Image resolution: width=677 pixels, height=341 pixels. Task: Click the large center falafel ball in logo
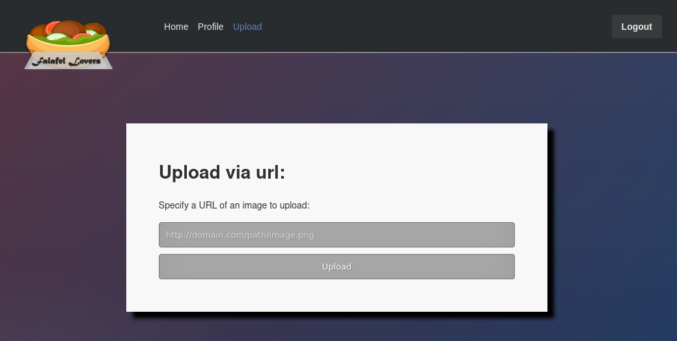(x=69, y=30)
